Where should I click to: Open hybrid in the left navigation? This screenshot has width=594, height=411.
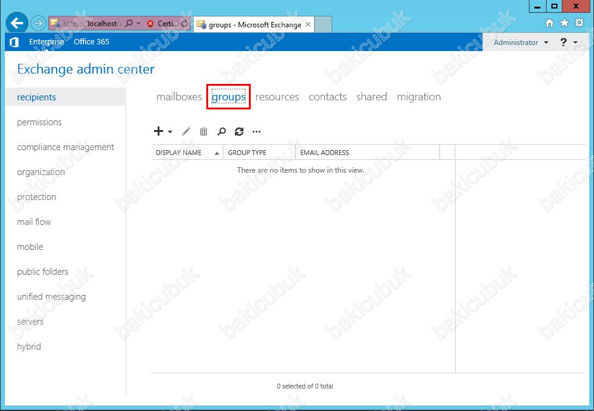click(x=29, y=347)
